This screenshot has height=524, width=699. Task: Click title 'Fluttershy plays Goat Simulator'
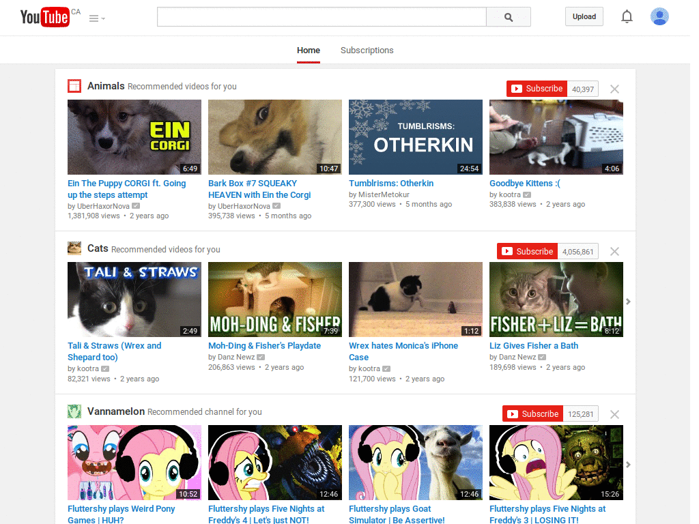click(x=397, y=514)
